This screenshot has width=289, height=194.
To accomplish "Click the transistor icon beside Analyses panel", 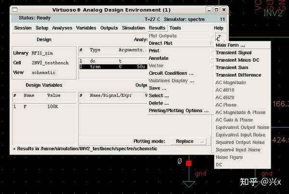I will (x=219, y=38).
